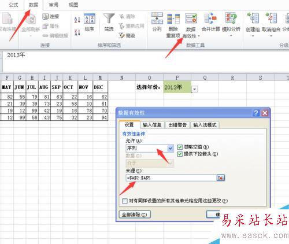
Task: Select column R header
Action: tap(233, 77)
